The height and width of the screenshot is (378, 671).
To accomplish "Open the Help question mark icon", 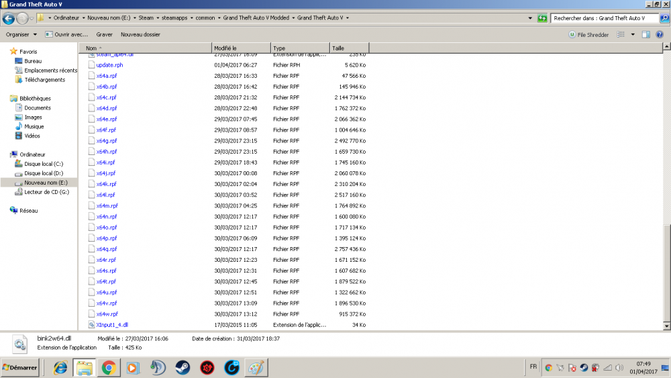I will 660,35.
